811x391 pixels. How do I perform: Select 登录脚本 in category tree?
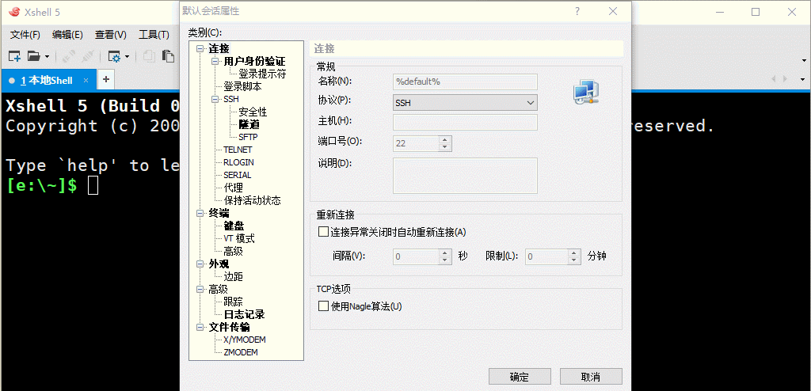(242, 86)
